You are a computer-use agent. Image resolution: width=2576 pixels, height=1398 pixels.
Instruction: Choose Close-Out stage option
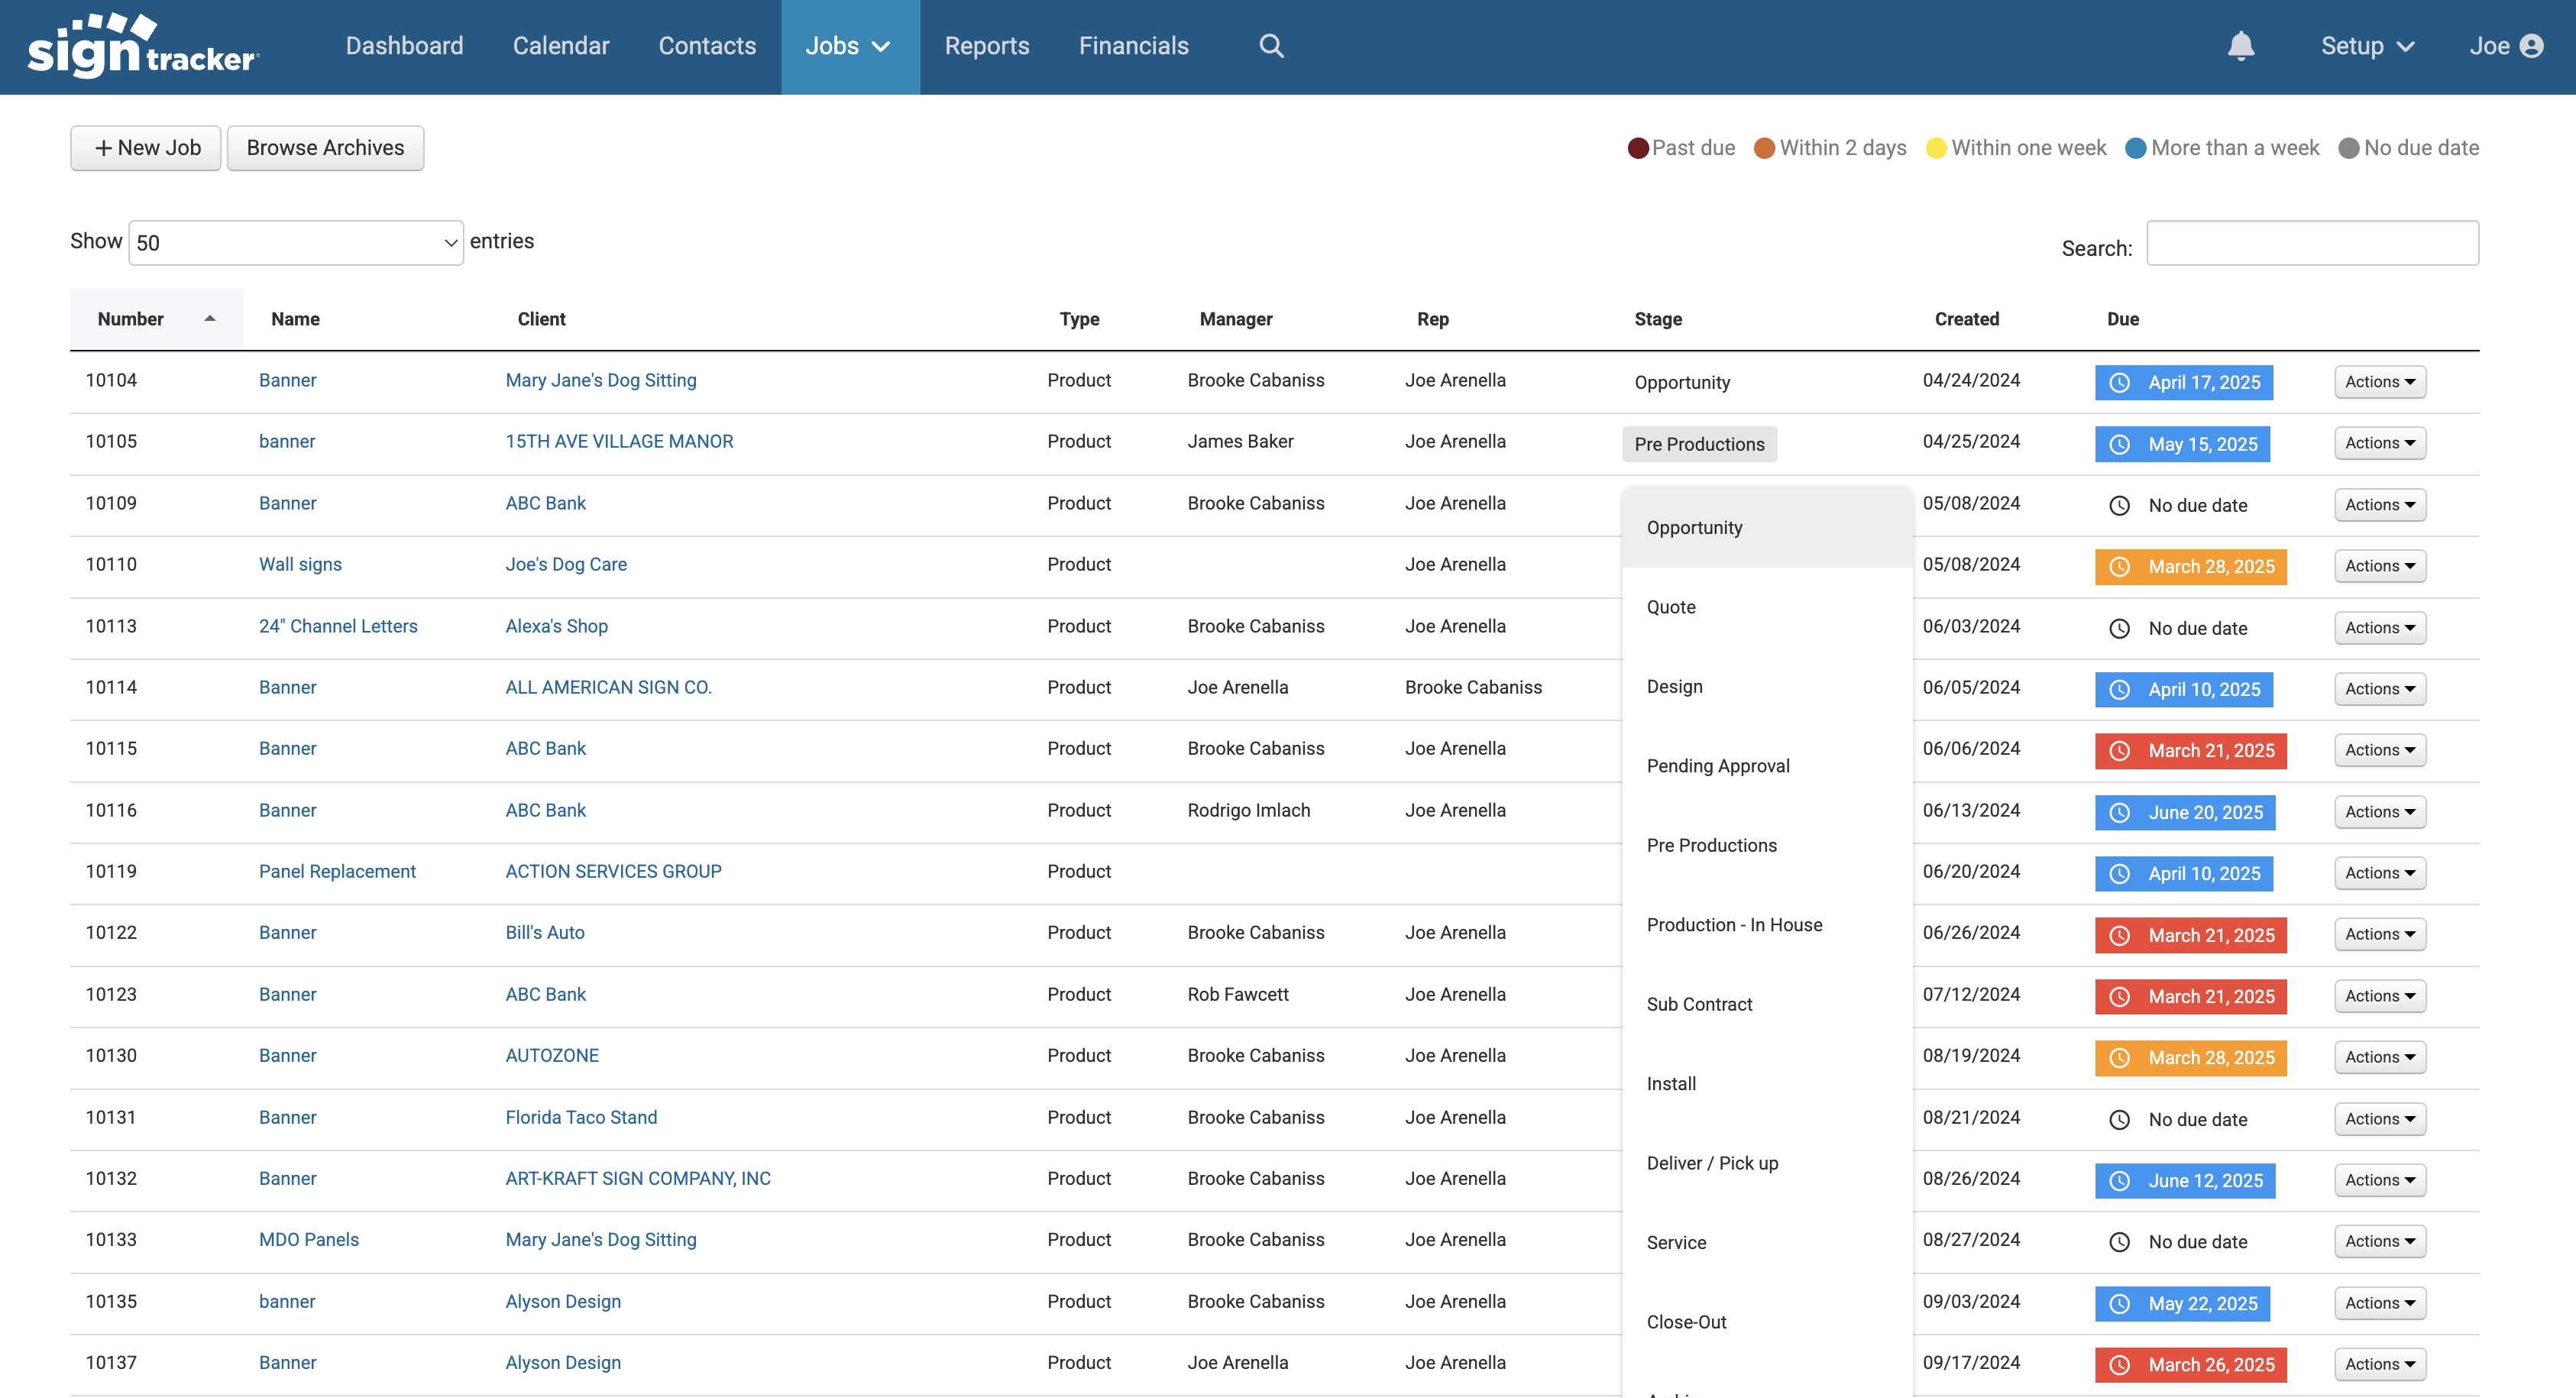click(1767, 1322)
